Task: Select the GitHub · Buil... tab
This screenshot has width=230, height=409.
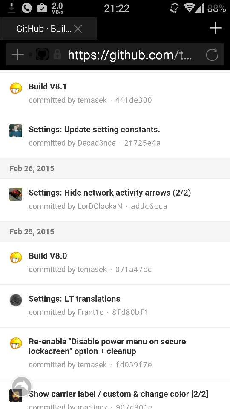Action: coord(43,29)
